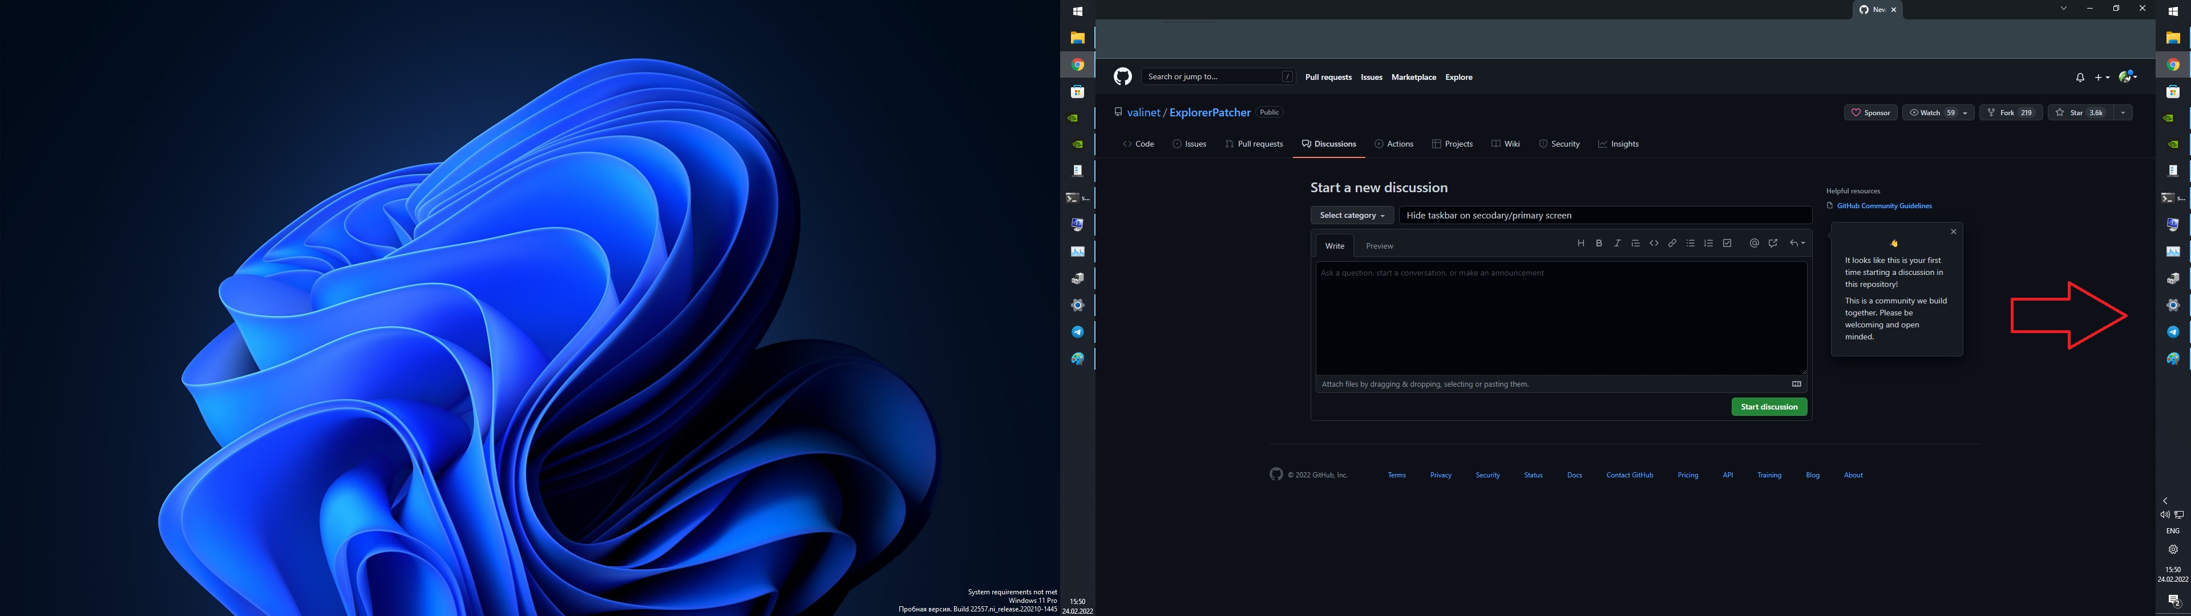Open the footer Privacy link
Screen dimensions: 2191x616
(x=1441, y=475)
